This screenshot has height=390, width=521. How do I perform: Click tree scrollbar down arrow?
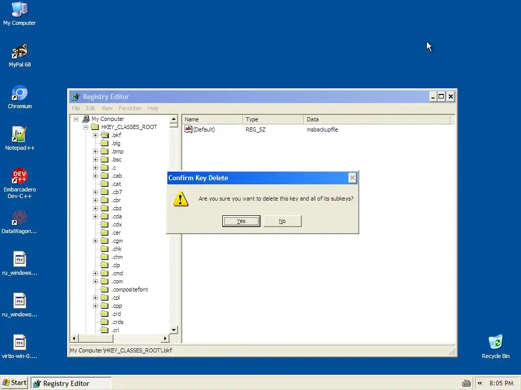(174, 330)
